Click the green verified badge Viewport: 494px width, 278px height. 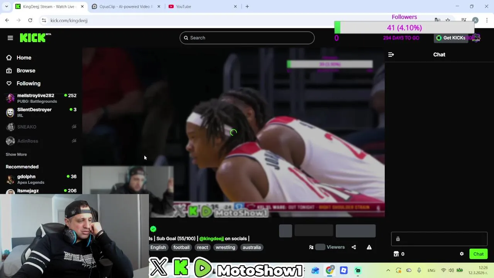153,229
